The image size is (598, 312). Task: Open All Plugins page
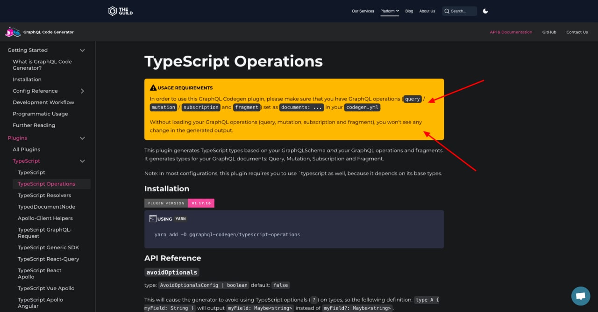(x=26, y=150)
